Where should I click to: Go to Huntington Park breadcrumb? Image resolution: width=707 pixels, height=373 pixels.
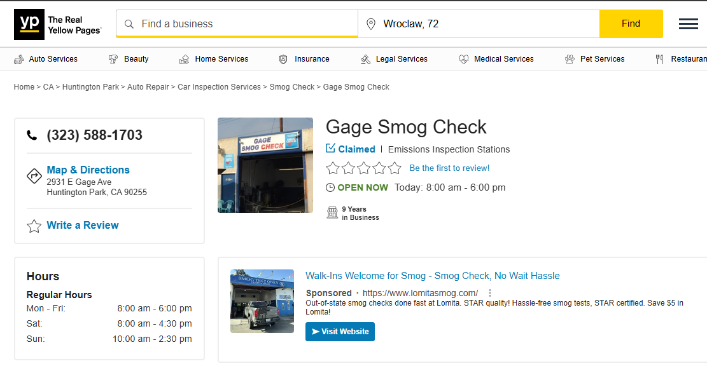pos(90,87)
